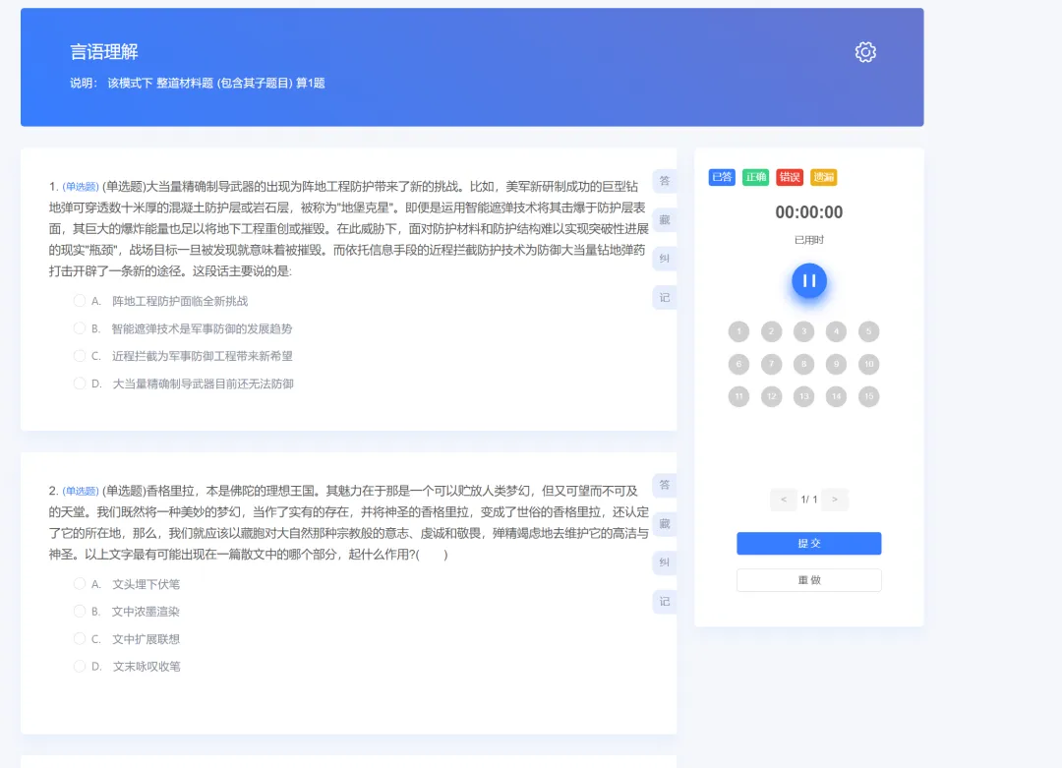Click the green 正确 tag
This screenshot has height=768, width=1062.
756,177
